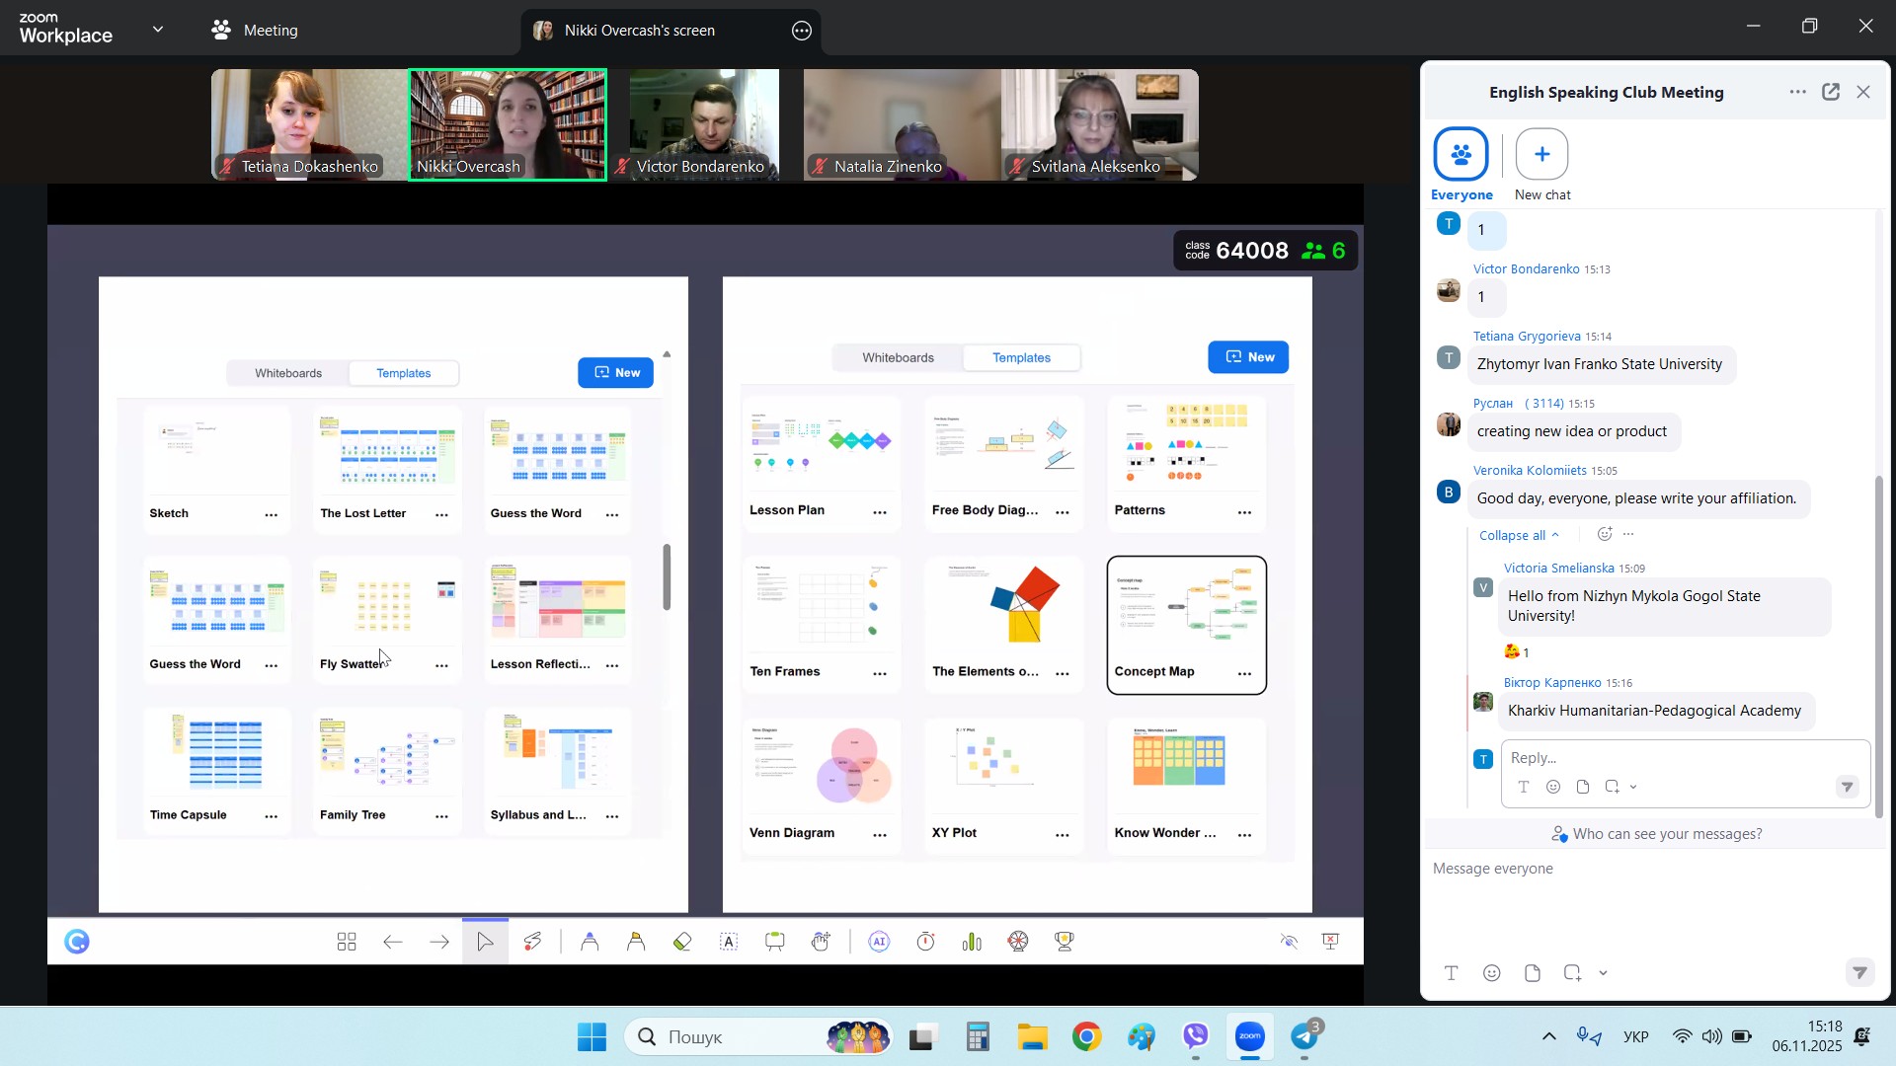Open screenshot options dropdown arrow in composer
Image resolution: width=1896 pixels, height=1066 pixels.
coord(1603,973)
